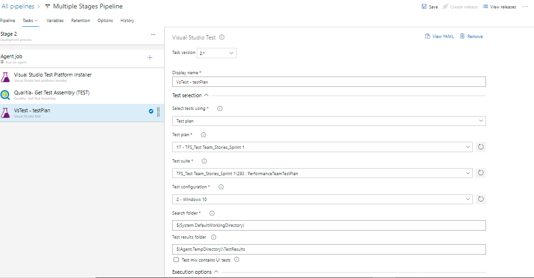Click Remove to delete the task
Viewport: 534px width, 278px height.
tap(471, 37)
